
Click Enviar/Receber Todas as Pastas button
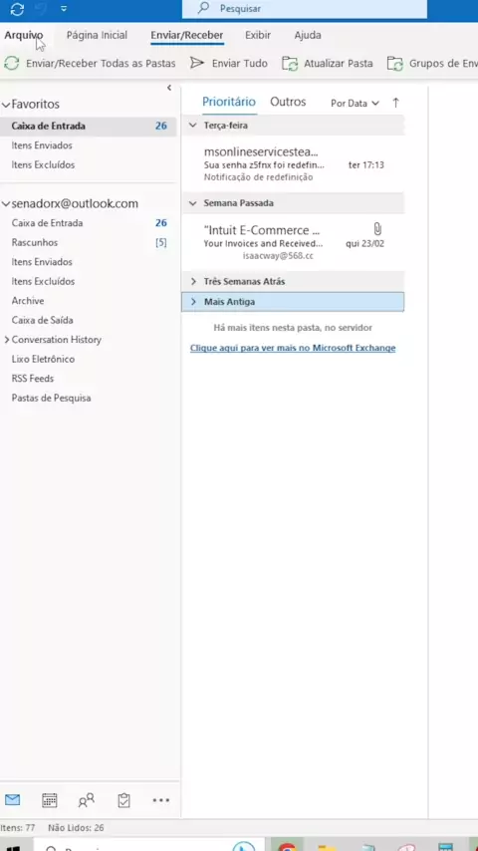[x=90, y=64]
